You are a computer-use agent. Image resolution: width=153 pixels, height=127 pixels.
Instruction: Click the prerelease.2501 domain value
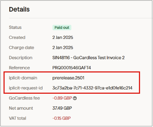pos(68,78)
